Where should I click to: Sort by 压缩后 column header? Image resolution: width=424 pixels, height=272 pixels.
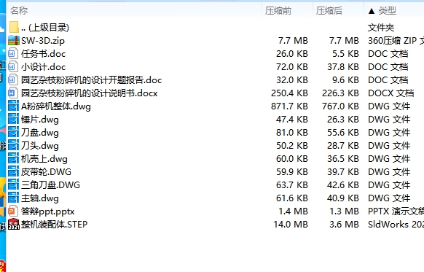(329, 11)
